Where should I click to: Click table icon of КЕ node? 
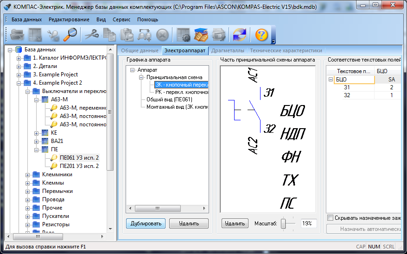click(x=45, y=133)
